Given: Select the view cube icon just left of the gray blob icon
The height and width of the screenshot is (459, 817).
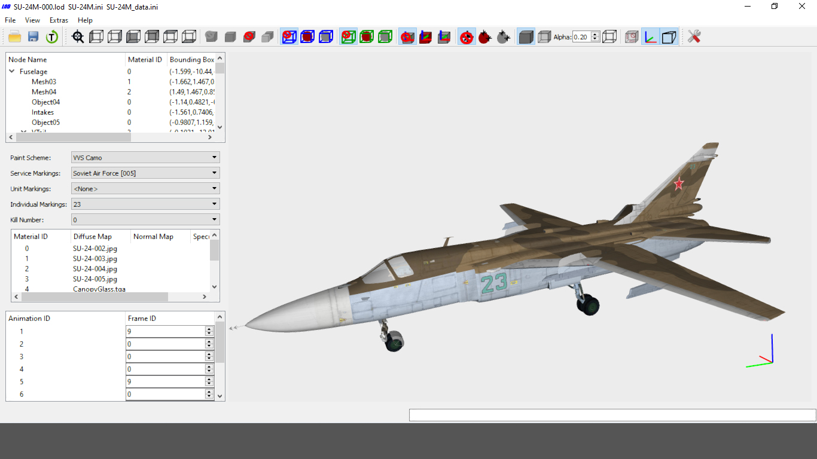Looking at the screenshot, I should pos(189,37).
